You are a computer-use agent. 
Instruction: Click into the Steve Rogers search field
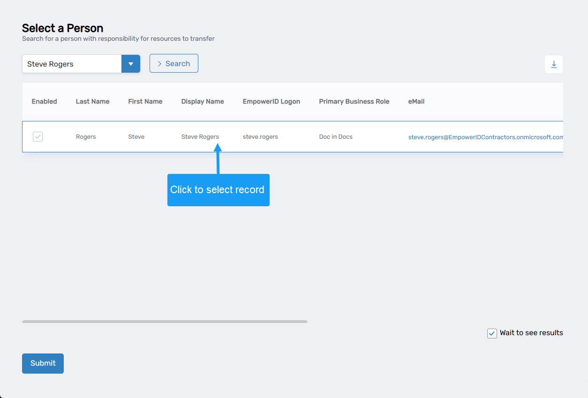(x=72, y=64)
